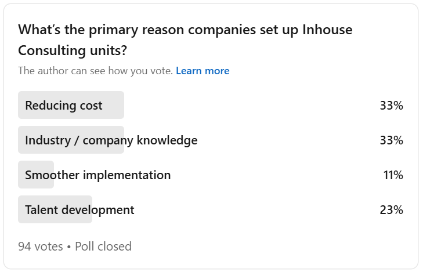Open the "94 votes" voter count
Viewport: 423px width, 272px height.
click(x=41, y=246)
